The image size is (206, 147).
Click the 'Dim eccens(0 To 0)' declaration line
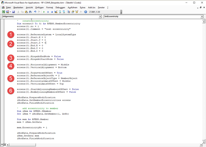tap(49, 24)
